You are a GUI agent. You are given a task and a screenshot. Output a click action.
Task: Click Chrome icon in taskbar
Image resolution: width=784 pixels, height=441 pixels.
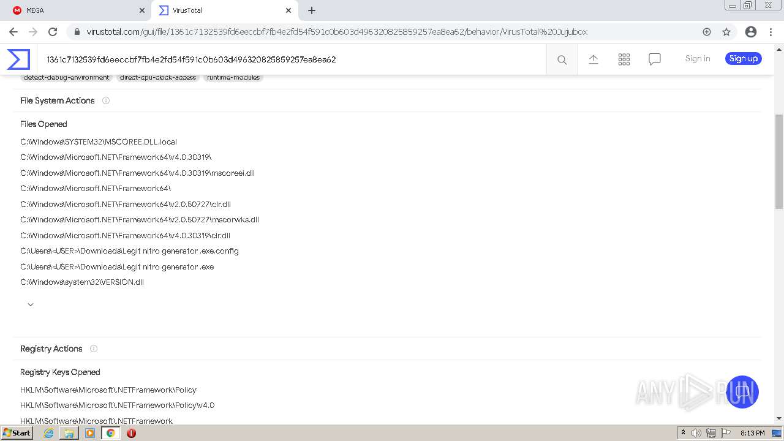[110, 433]
